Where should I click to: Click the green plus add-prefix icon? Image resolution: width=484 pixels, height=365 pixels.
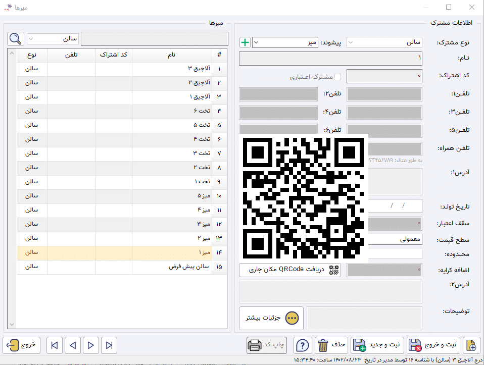pos(245,42)
